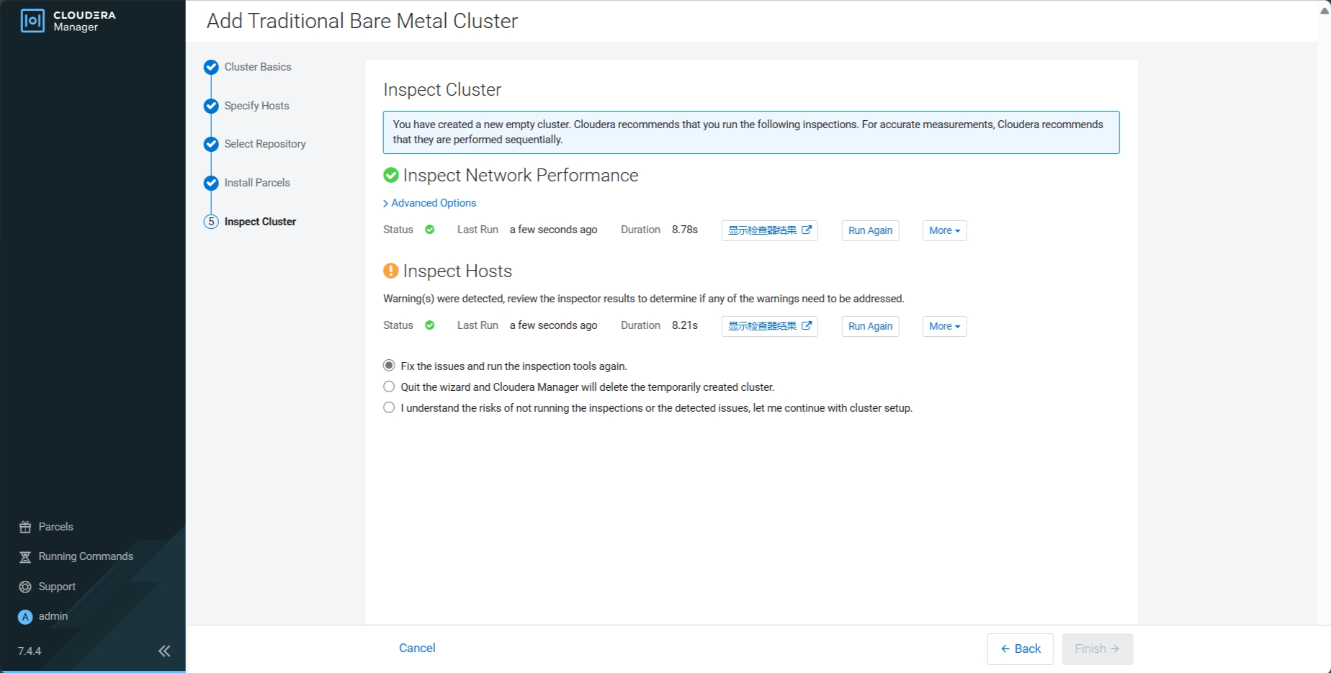This screenshot has width=1331, height=673.
Task: Click the Finish button
Action: point(1097,649)
